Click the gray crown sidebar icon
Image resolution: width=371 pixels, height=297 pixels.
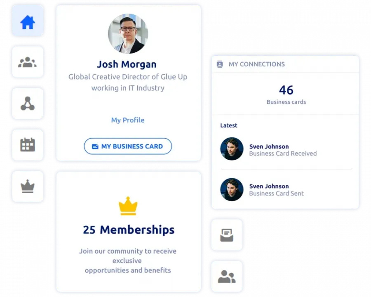(28, 186)
